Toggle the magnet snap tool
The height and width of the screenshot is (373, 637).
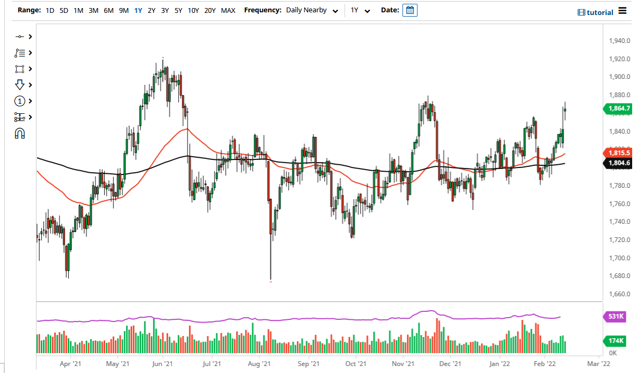(19, 133)
